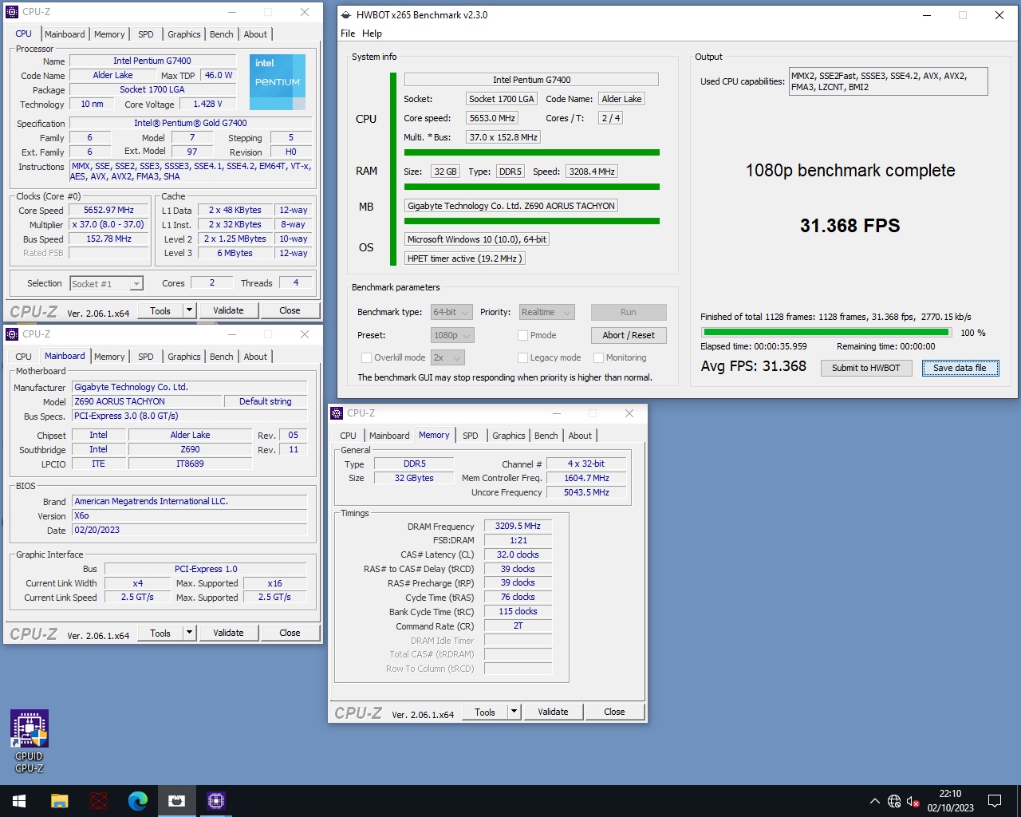Click the Intel Pentium G7400 name field
Screen dimensions: 1021x817
pyautogui.click(x=152, y=61)
